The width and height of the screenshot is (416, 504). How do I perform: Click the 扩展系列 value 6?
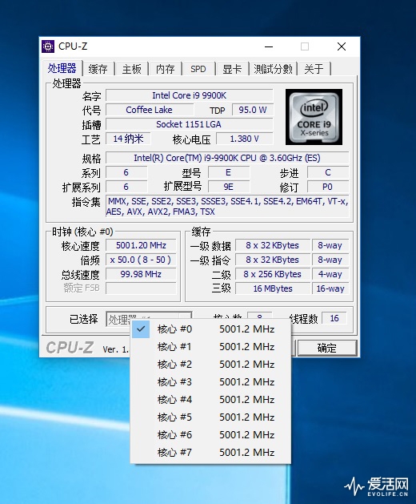pyautogui.click(x=126, y=187)
